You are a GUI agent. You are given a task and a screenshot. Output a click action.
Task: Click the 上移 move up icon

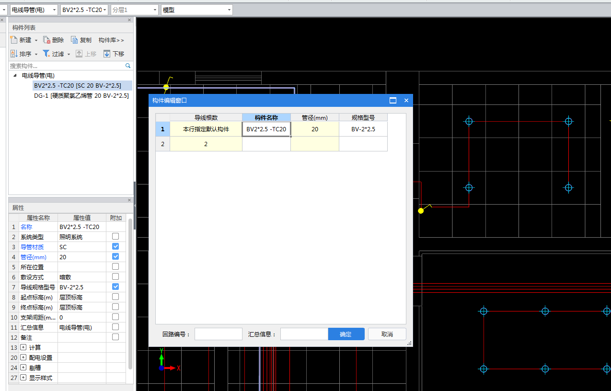point(79,54)
